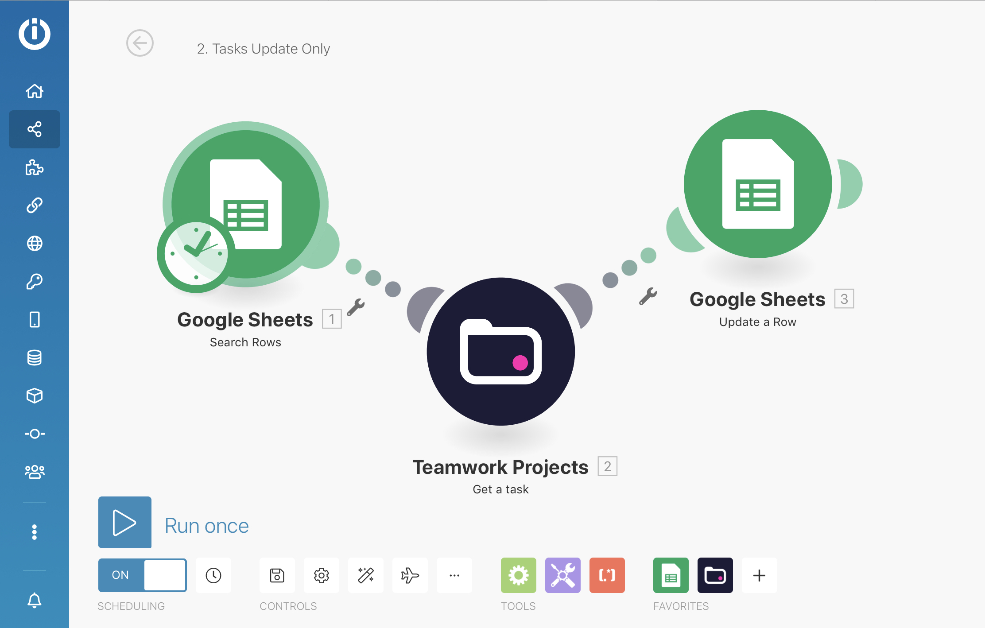Image resolution: width=985 pixels, height=628 pixels.
Task: Open the orange Text parser tool icon
Action: pos(607,575)
